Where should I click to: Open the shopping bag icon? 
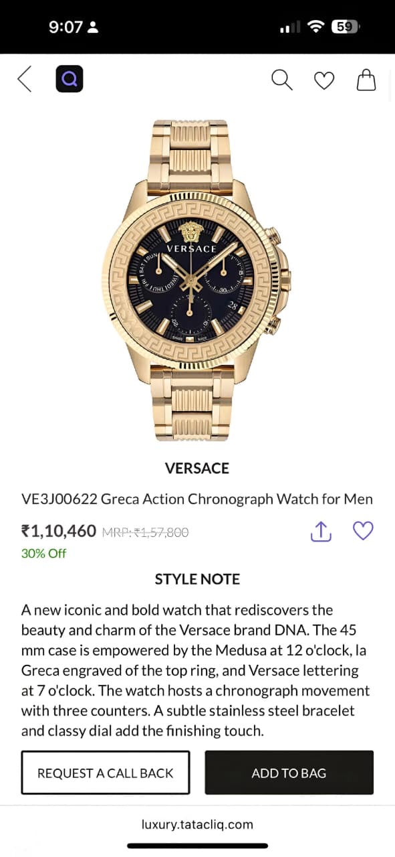pos(366,79)
